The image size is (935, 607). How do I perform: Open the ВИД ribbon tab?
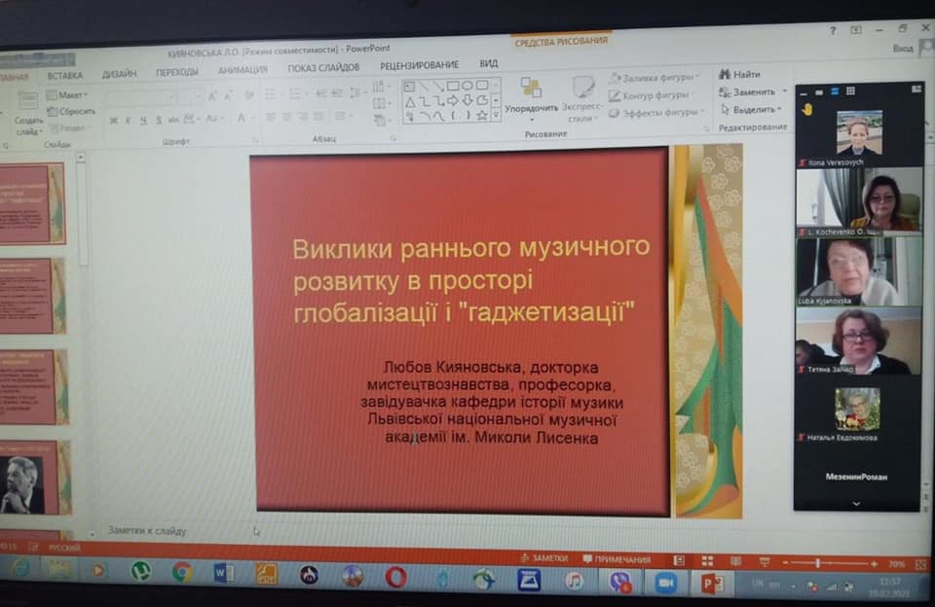pyautogui.click(x=488, y=63)
